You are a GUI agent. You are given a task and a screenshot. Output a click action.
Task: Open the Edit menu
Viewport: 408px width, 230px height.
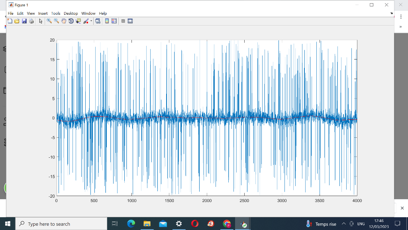pyautogui.click(x=20, y=13)
